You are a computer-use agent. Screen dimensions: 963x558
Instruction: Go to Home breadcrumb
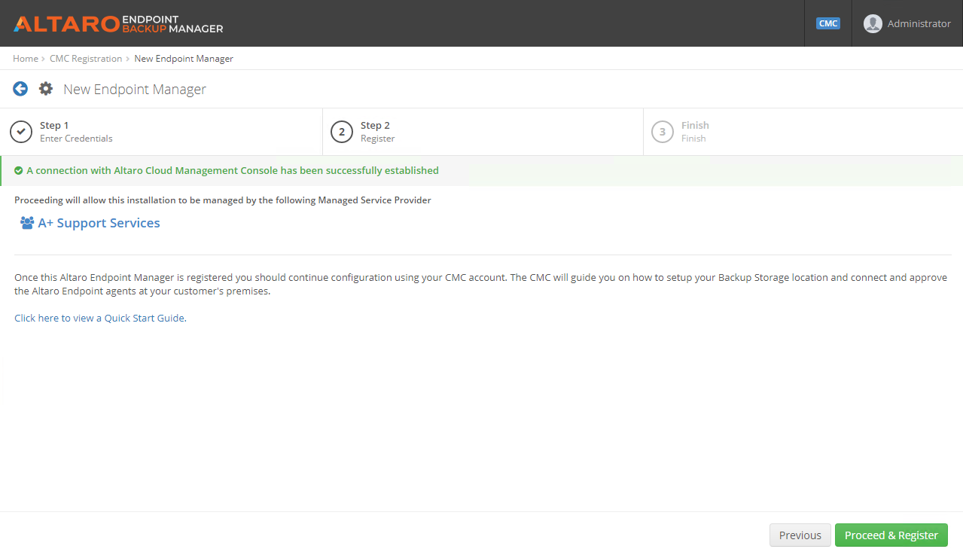26,59
